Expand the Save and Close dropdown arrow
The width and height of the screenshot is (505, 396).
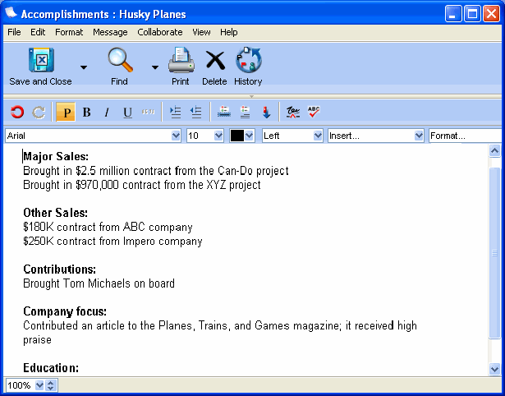(x=84, y=67)
